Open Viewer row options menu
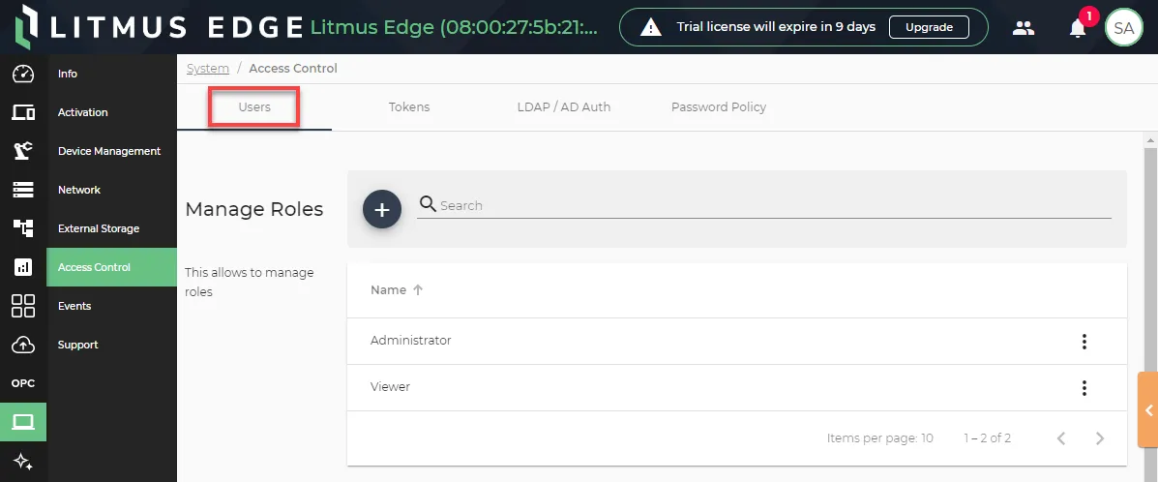Screen dimensions: 1158x482 [x=1084, y=388]
